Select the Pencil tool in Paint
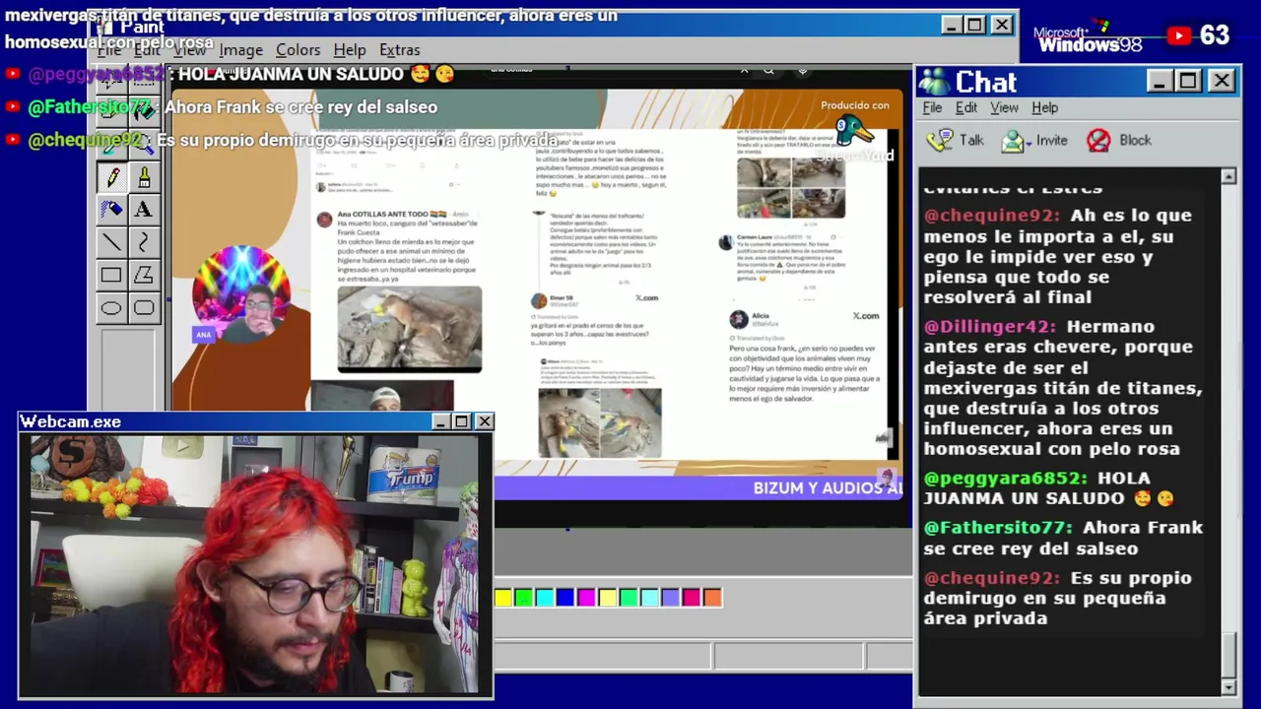The image size is (1261, 709). [111, 177]
